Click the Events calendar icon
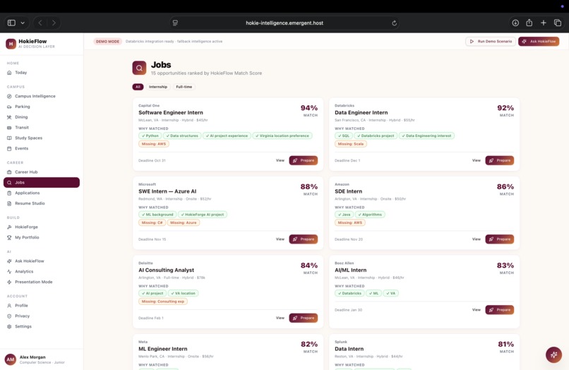Viewport: 569px width, 370px height. (9, 148)
